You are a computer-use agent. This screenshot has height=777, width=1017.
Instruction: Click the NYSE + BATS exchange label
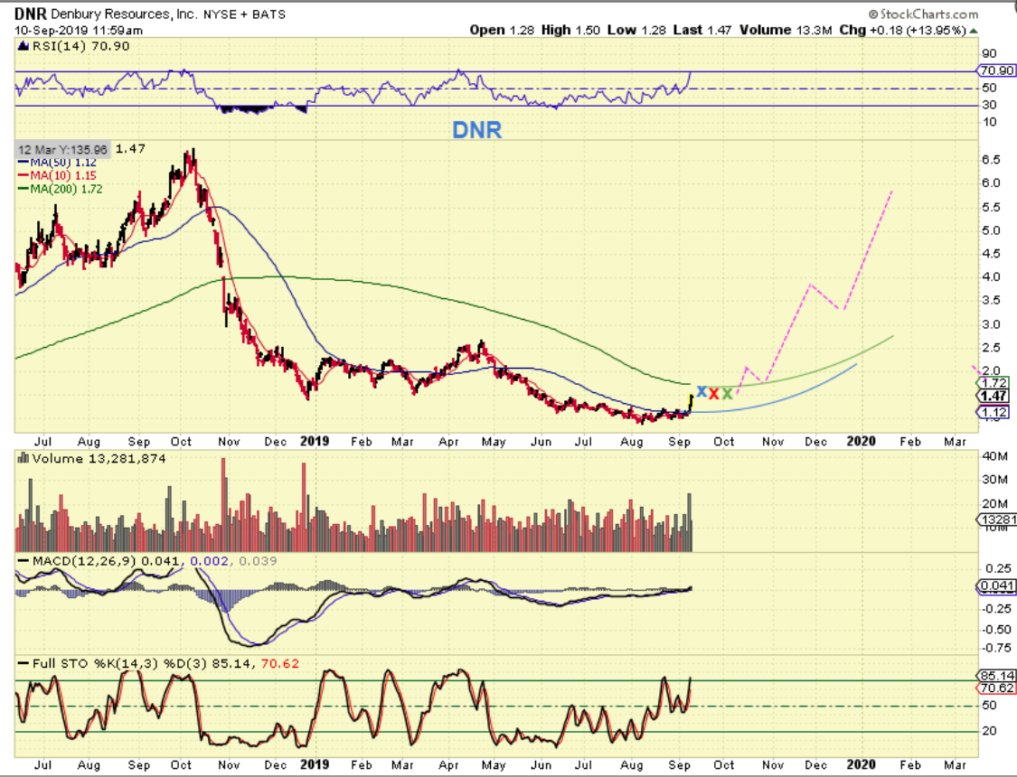244,14
